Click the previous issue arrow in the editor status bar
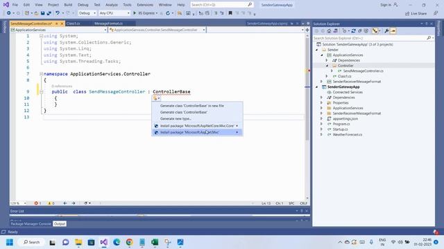 65,203
